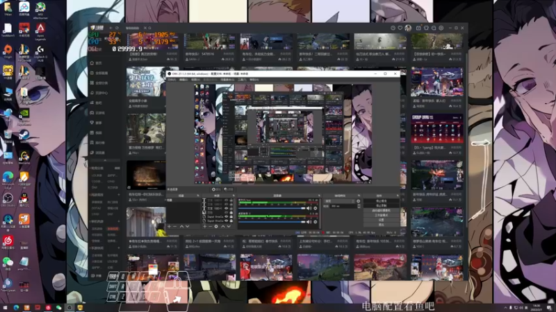Image resolution: width=556 pixels, height=312 pixels.
Task: Open TeamSpeak desktop shortcut
Action: click(x=8, y=285)
